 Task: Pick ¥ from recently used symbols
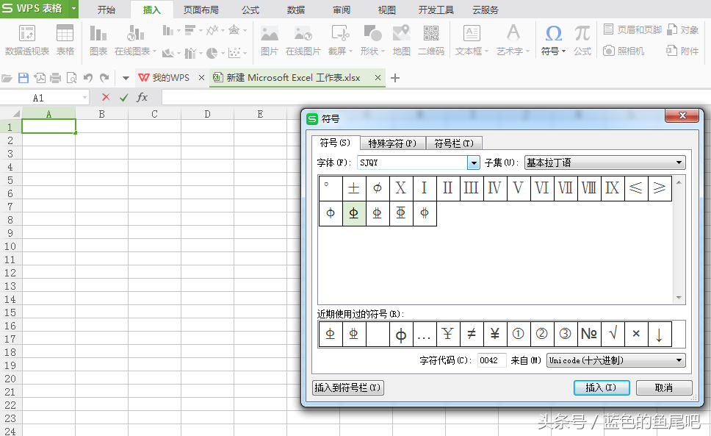pyautogui.click(x=494, y=334)
